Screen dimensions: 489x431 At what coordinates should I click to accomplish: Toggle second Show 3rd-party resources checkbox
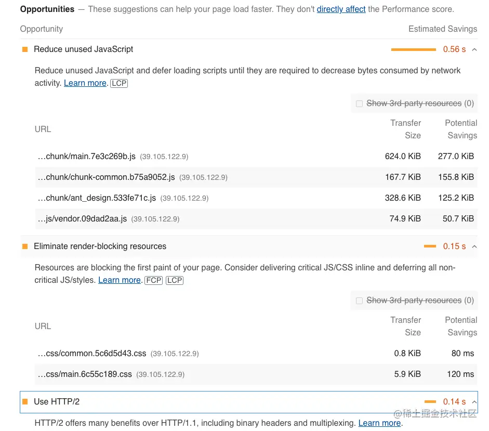click(x=359, y=301)
